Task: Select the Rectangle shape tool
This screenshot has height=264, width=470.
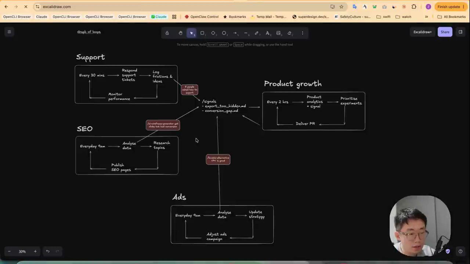Action: point(202,33)
